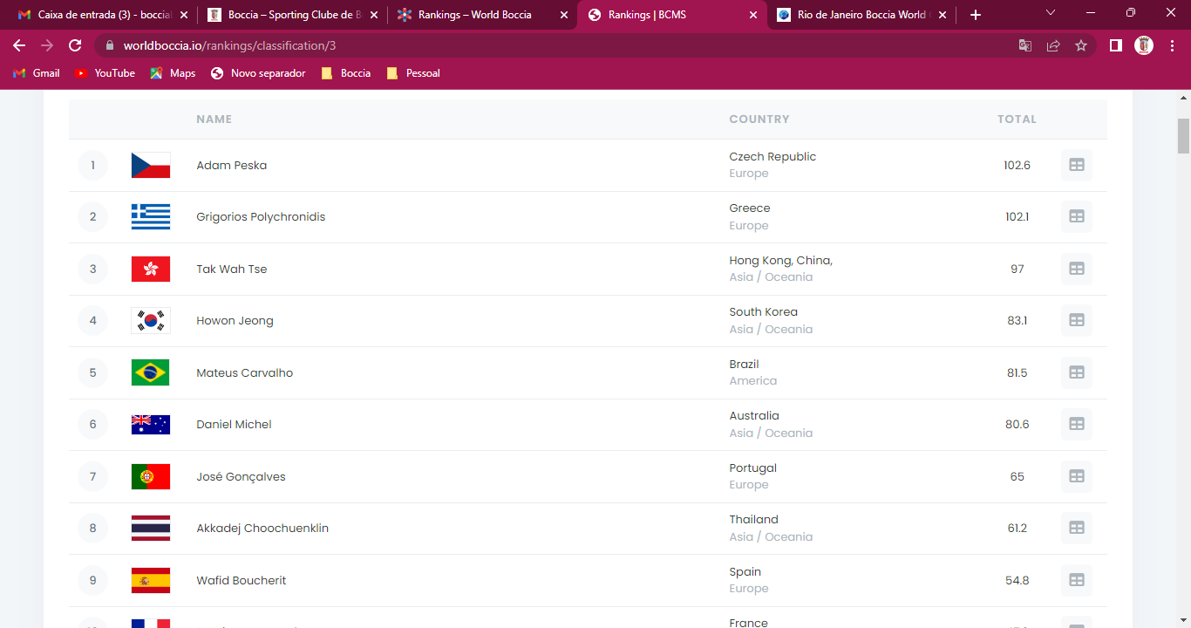Click the Portugal flag next to José Gonçalves
1191x628 pixels.
point(151,476)
